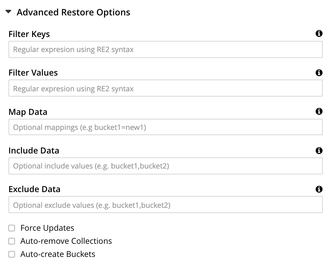This screenshot has height=269, width=328.
Task: Click the Include Data values field
Action: point(165,166)
